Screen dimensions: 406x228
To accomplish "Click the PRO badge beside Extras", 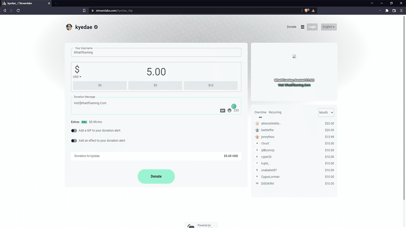I will pos(84,122).
